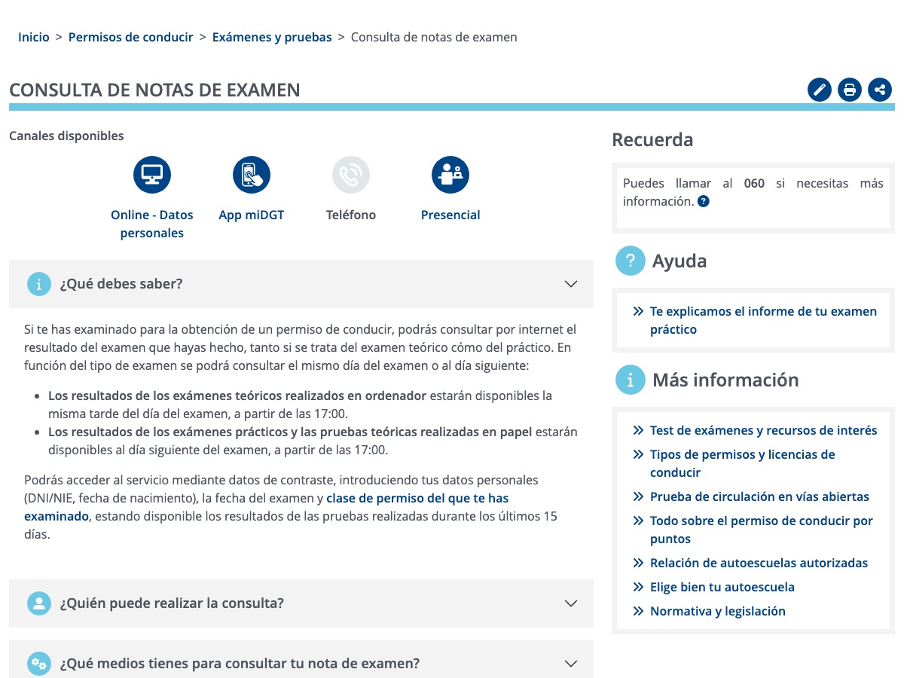Viewport: 904px width, 678px height.
Task: Open Prueba de circulación en vías abiertas
Action: [x=759, y=496]
